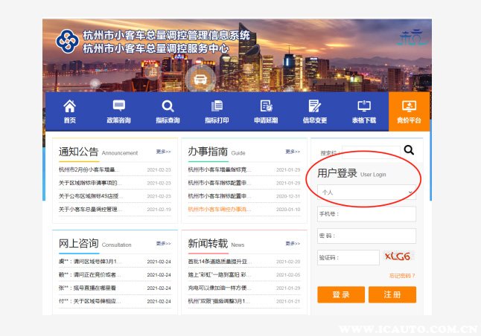Click the 首页 home icon
This screenshot has width=481, height=336.
[69, 106]
